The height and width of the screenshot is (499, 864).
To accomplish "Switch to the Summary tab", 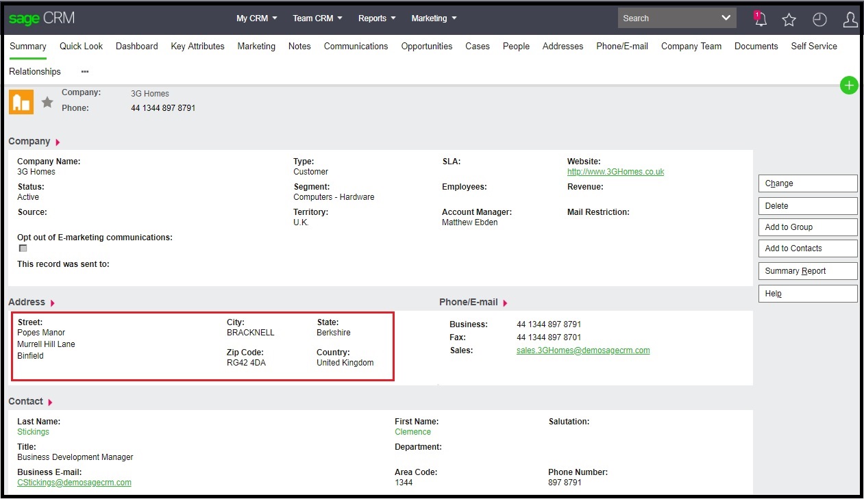I will click(x=28, y=47).
